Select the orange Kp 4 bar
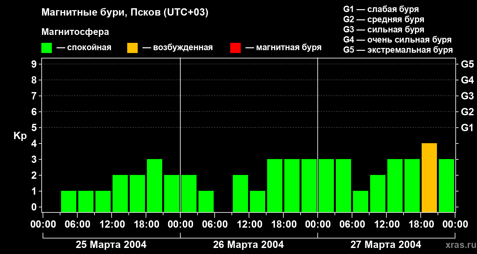This screenshot has width=477, height=254. pyautogui.click(x=429, y=177)
